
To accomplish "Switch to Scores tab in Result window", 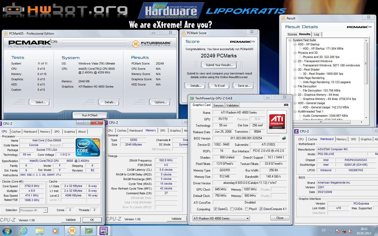I will (x=292, y=34).
